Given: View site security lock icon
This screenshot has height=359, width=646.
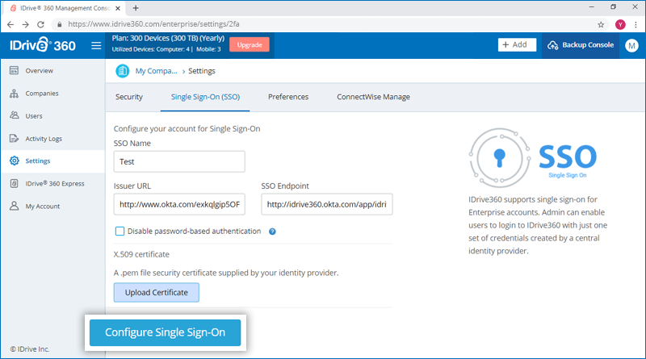Looking at the screenshot, I should click(59, 25).
